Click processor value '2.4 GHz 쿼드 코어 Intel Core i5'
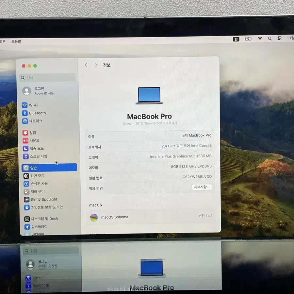294x294 pixels. click(x=187, y=146)
